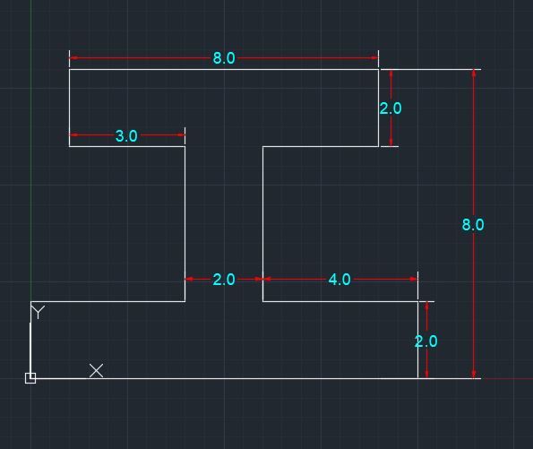This screenshot has height=449, width=533.
Task: Click the left vertical edge of the top rectangle
Action: pyautogui.click(x=69, y=108)
